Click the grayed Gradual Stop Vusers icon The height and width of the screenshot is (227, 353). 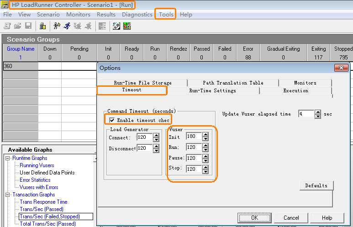pos(78,26)
